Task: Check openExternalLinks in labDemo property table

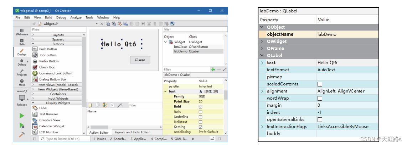Action: click(x=320, y=119)
